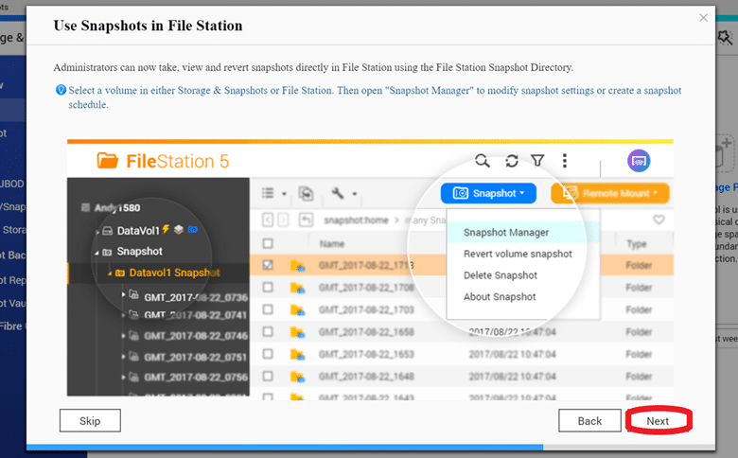Toggle the select-all checkbox by Name header
Screen dimensions: 738x458
[268, 243]
